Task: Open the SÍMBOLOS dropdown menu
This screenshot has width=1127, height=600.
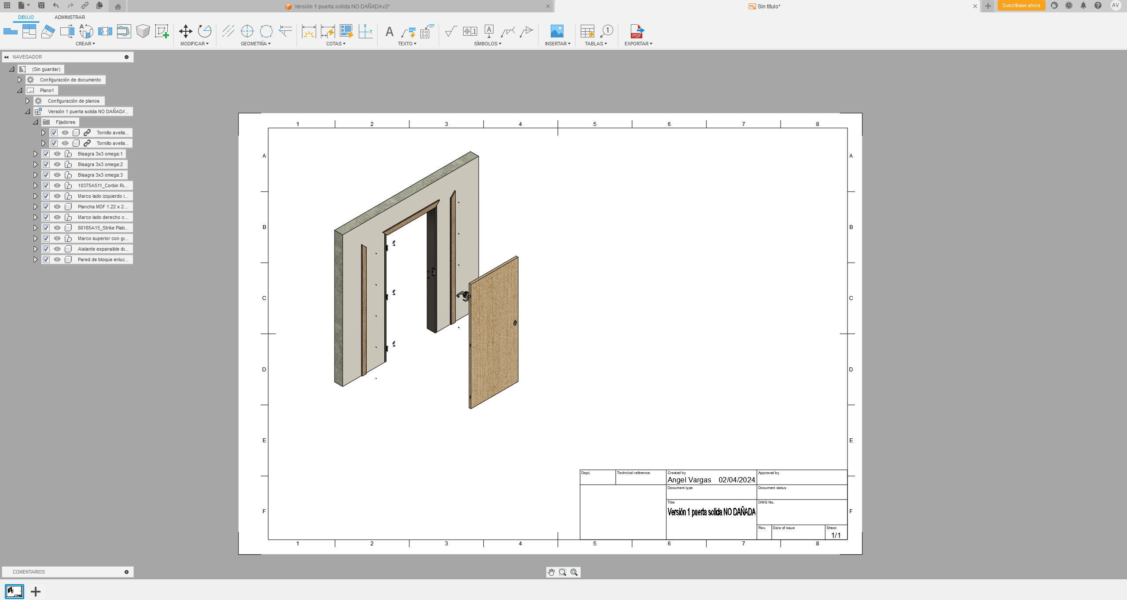Action: [487, 44]
